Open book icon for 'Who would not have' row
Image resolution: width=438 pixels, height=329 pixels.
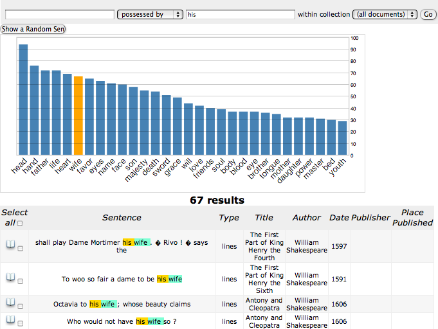tap(10, 319)
